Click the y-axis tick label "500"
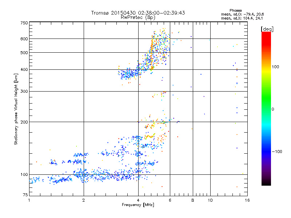291x218 pixels. click(x=24, y=53)
